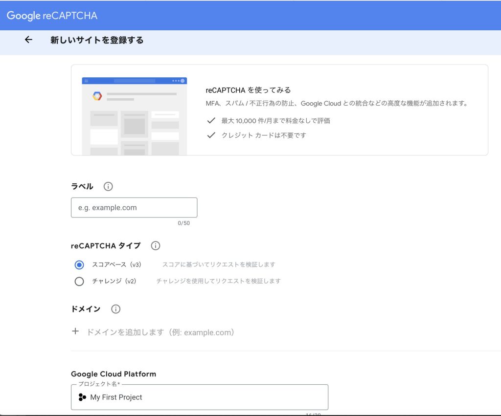501x416 pixels.
Task: Open the info icon beside reCAPTCHA タイプ
Action: 156,245
